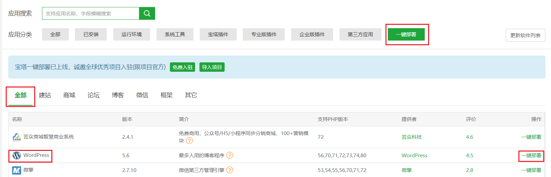Deploy 微擎 via 一键部署 link
The width and height of the screenshot is (551, 177).
coord(531,170)
